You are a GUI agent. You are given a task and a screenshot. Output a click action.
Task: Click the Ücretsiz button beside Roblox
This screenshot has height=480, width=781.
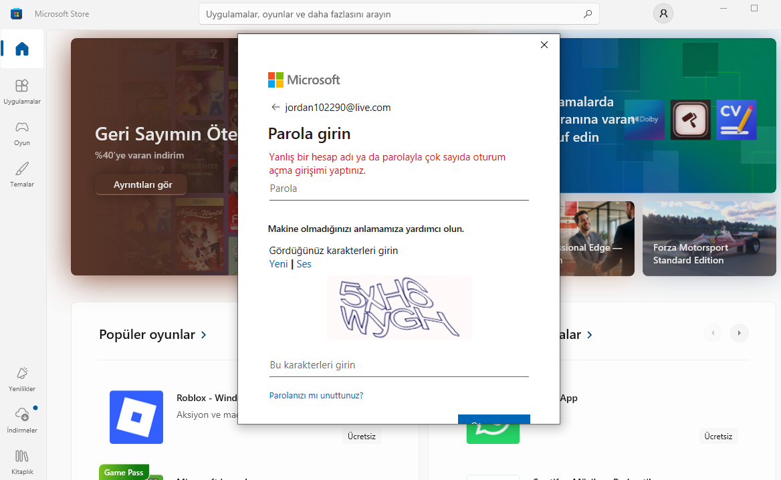[x=362, y=436]
